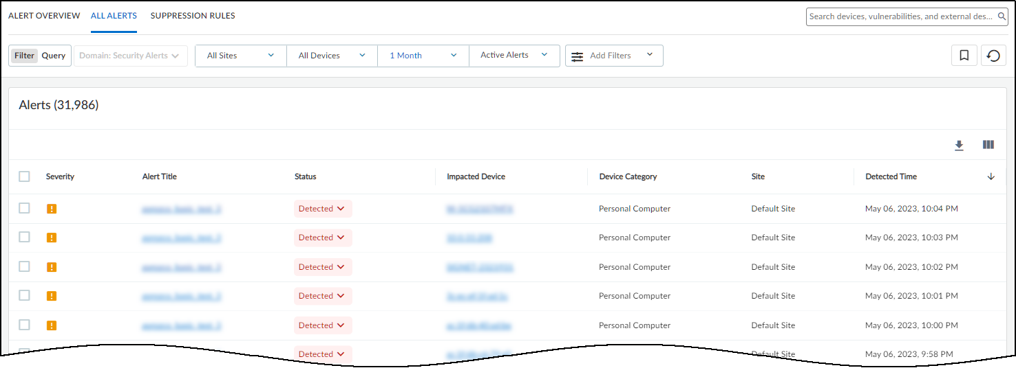Click the search devices input field

pyautogui.click(x=900, y=16)
